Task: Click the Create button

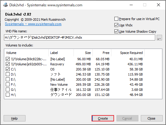Action: pyautogui.click(x=103, y=118)
